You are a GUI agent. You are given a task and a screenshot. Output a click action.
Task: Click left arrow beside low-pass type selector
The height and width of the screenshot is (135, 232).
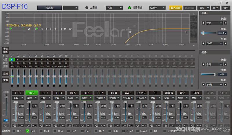(203, 64)
